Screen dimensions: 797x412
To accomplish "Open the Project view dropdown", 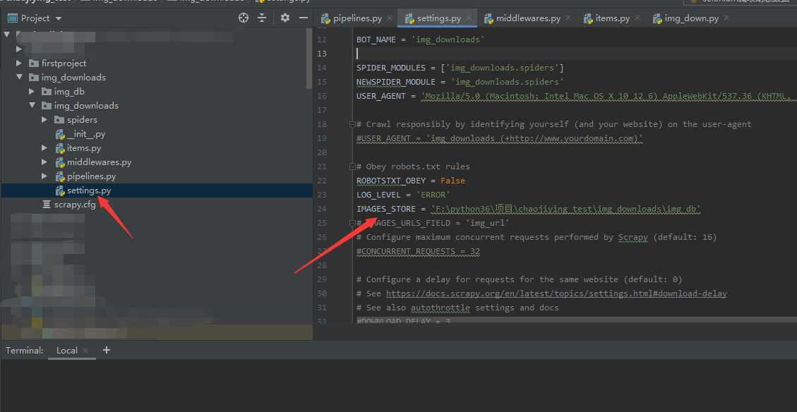I will tap(59, 18).
